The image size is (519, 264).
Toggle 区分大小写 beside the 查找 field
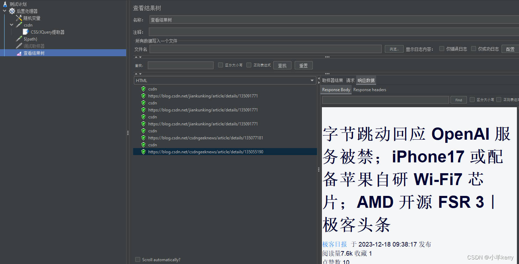(x=221, y=65)
